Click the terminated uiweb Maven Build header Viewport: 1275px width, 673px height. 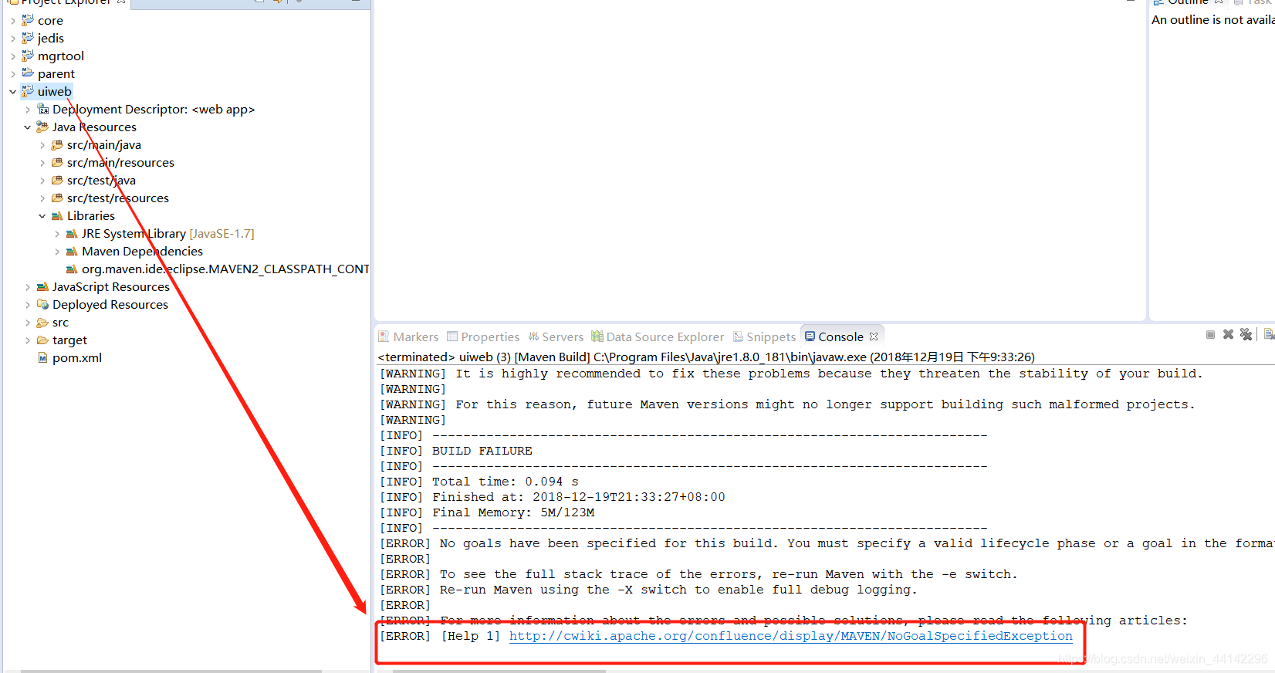[x=705, y=357]
